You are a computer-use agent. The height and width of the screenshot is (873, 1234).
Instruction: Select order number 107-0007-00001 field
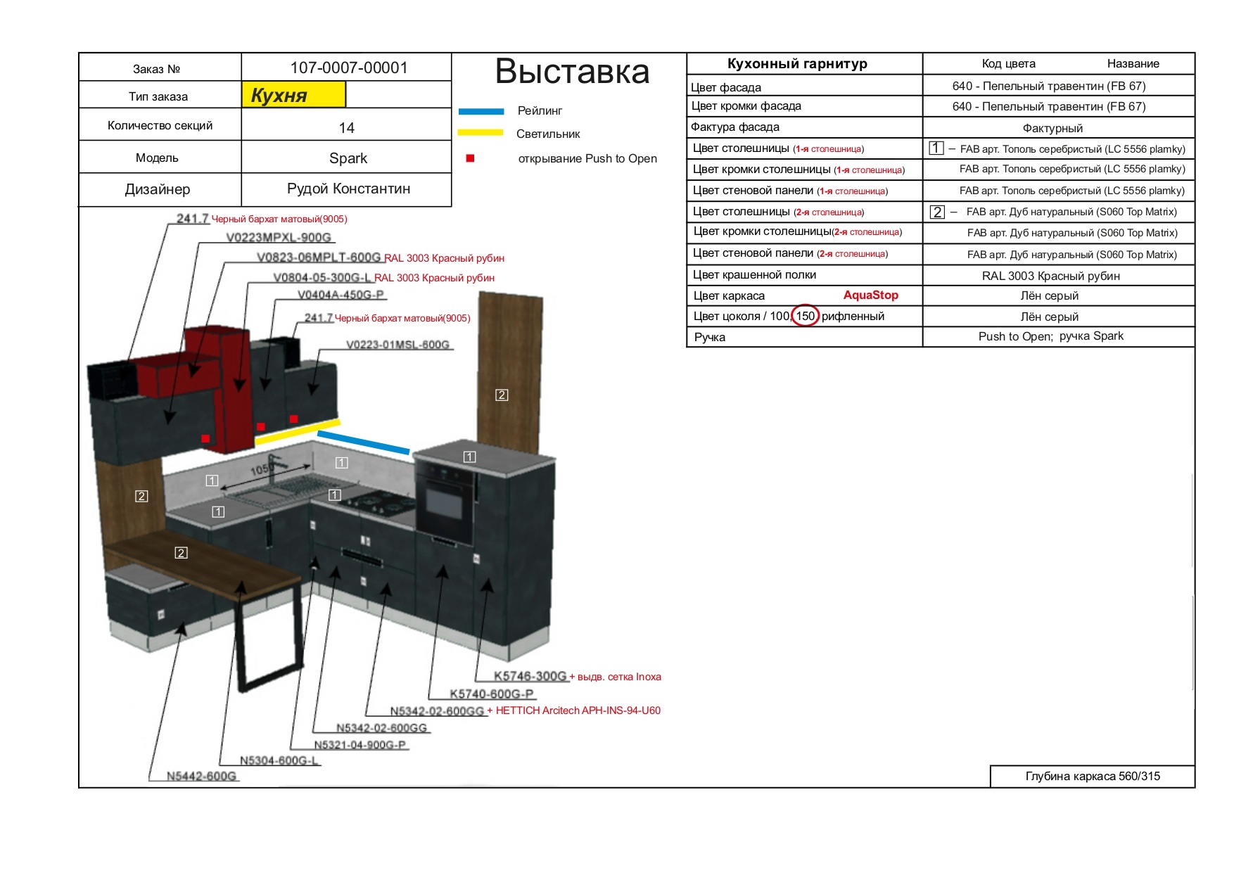(x=348, y=68)
